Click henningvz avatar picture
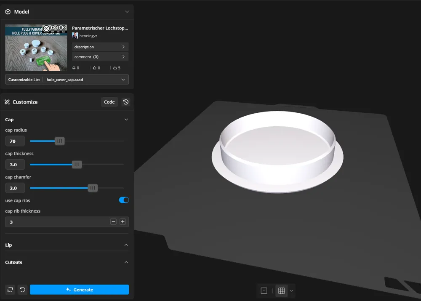Image resolution: width=421 pixels, height=301 pixels. click(75, 35)
